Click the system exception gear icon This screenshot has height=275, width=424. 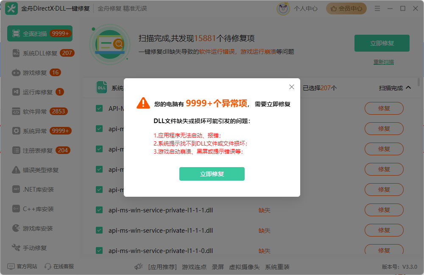point(16,131)
